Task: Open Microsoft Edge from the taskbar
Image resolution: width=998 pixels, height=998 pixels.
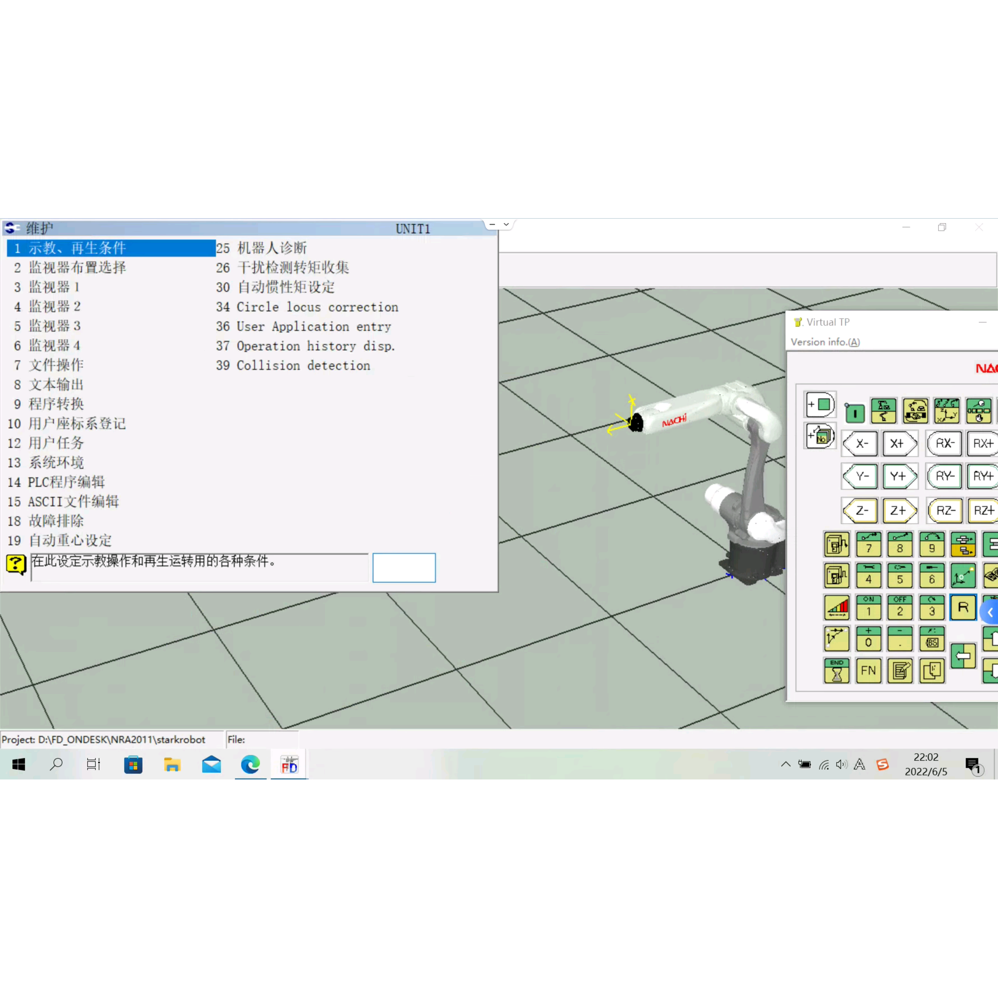Action: (x=250, y=765)
